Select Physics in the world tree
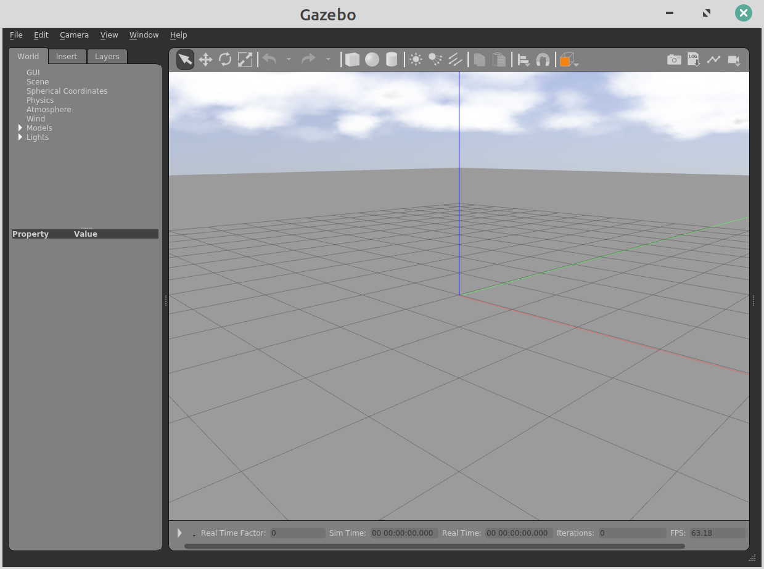 (40, 100)
